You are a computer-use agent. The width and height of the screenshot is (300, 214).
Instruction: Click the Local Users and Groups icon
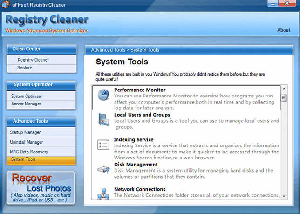[x=104, y=120]
